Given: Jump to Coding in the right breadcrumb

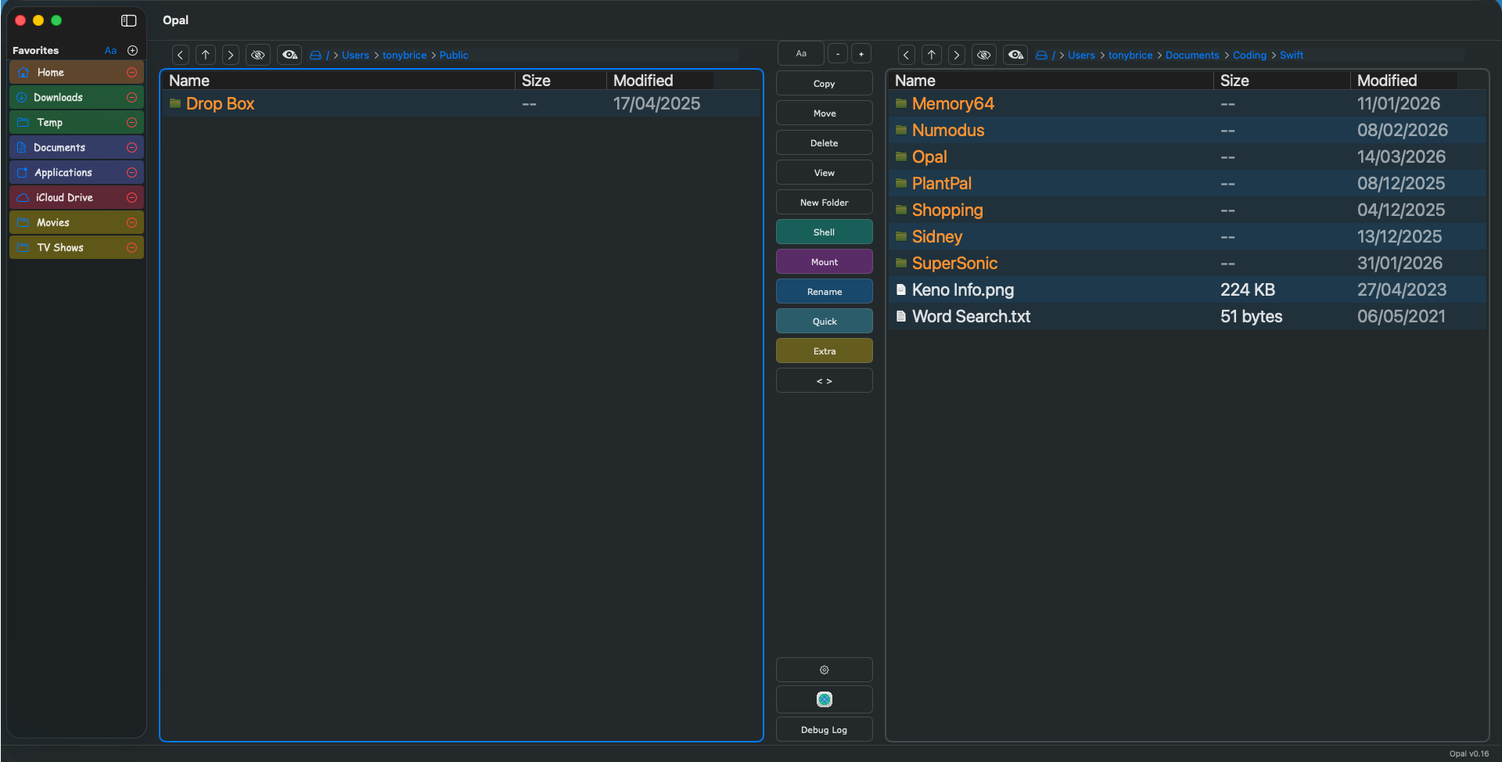Looking at the screenshot, I should [x=1249, y=56].
